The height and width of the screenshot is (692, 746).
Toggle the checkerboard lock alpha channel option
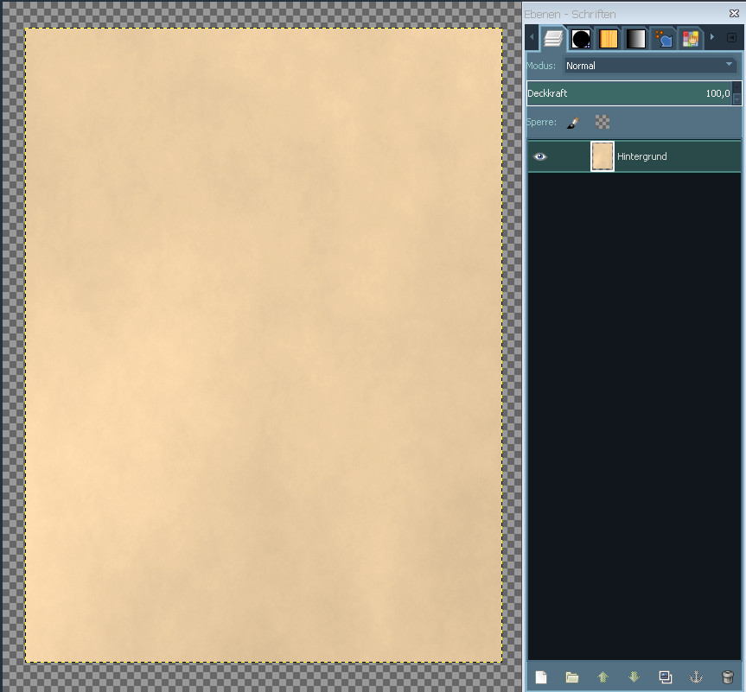pyautogui.click(x=603, y=123)
